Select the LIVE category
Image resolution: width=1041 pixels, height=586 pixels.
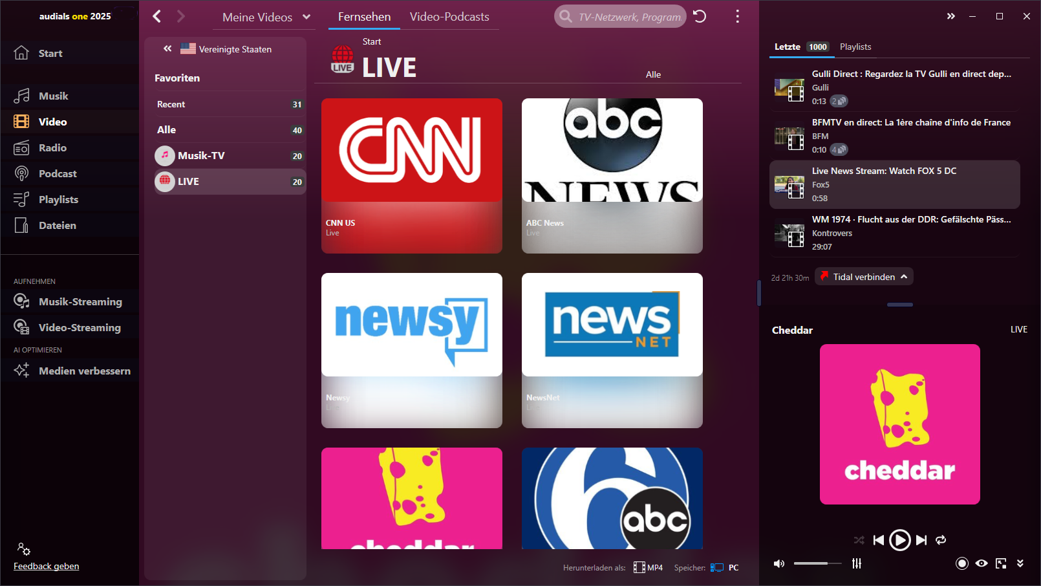(230, 182)
